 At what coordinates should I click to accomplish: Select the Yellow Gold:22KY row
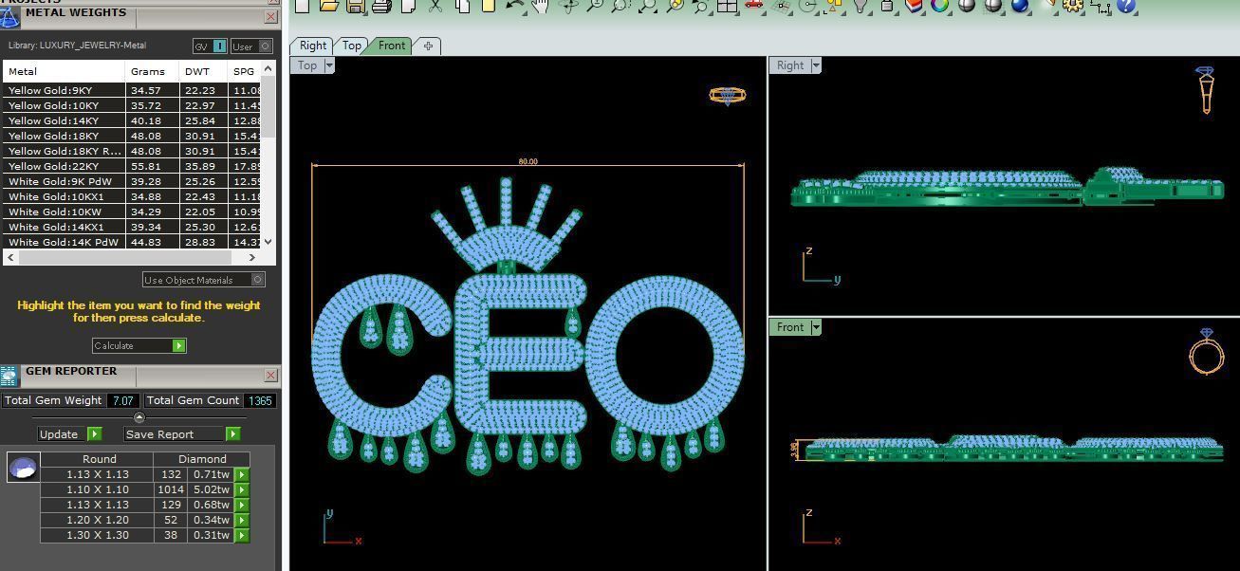tap(132, 166)
